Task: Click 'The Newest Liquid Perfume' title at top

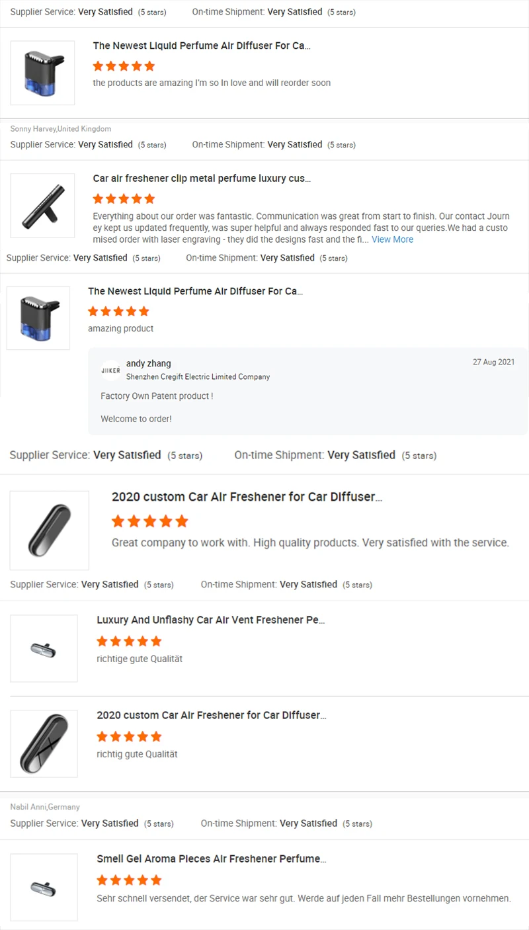Action: pyautogui.click(x=202, y=46)
